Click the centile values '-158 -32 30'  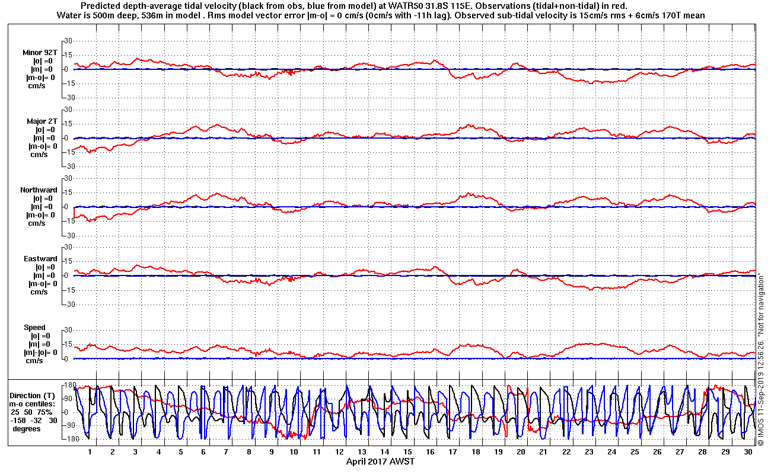(35, 420)
